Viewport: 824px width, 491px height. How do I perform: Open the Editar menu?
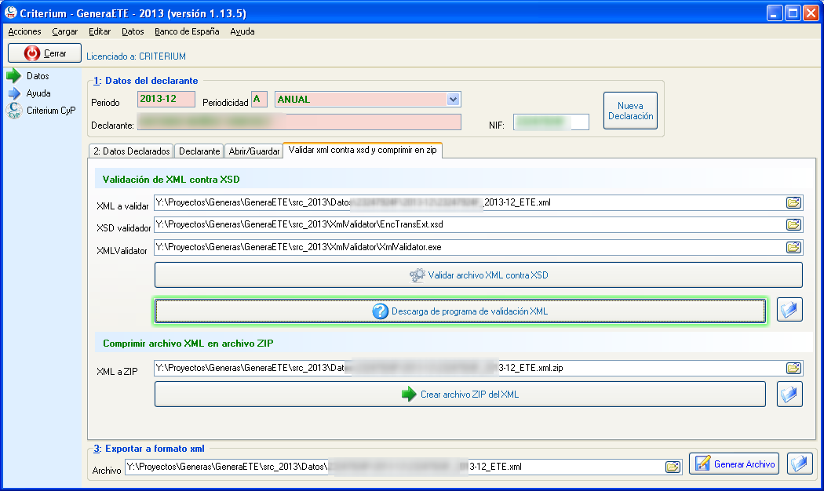pos(100,31)
